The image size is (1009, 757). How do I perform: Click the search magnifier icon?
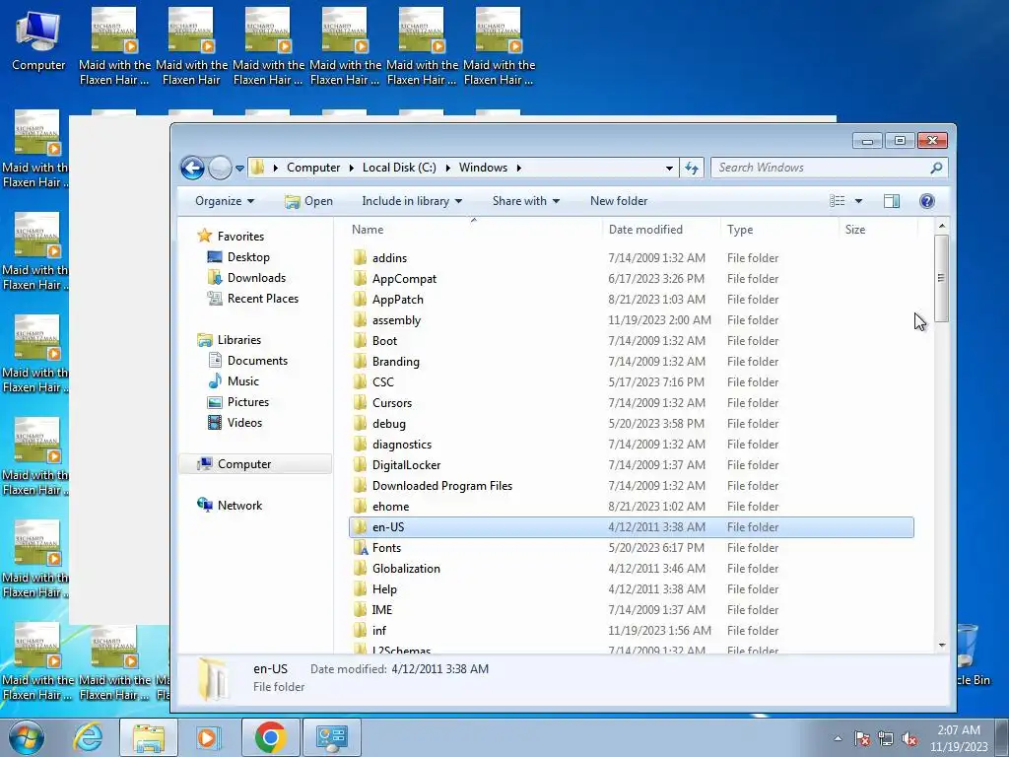936,168
